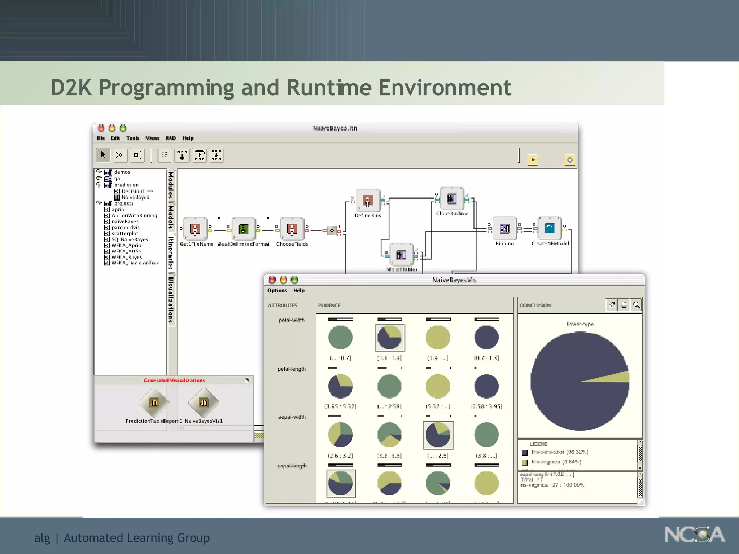Open the PredictionTableReport1 diamond icon
The height and width of the screenshot is (554, 739).
point(154,403)
